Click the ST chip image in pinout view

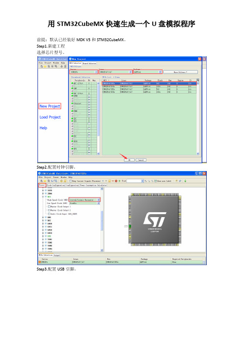pyautogui.click(x=155, y=219)
